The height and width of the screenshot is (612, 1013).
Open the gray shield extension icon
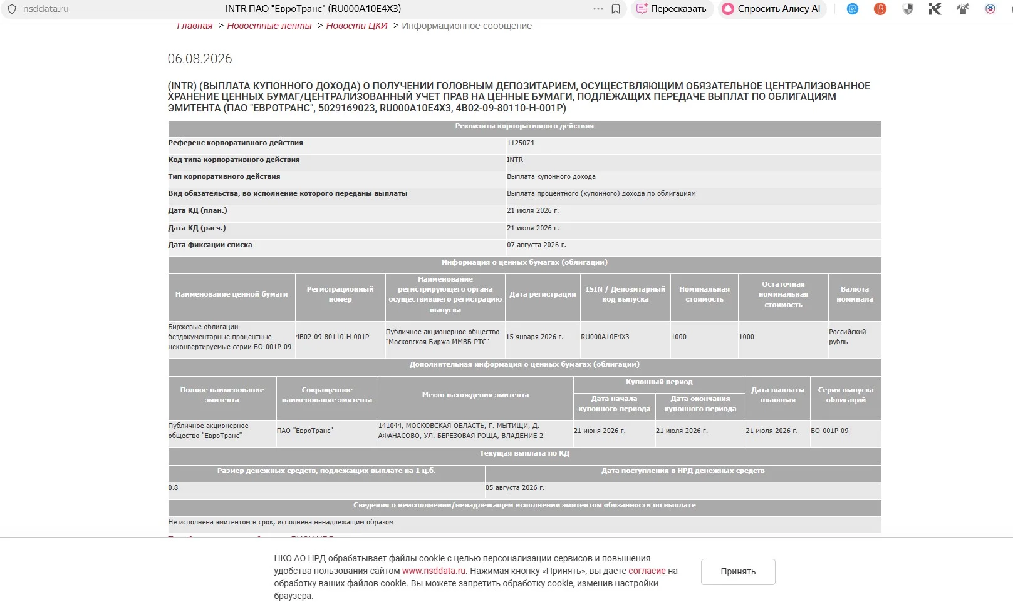click(908, 9)
